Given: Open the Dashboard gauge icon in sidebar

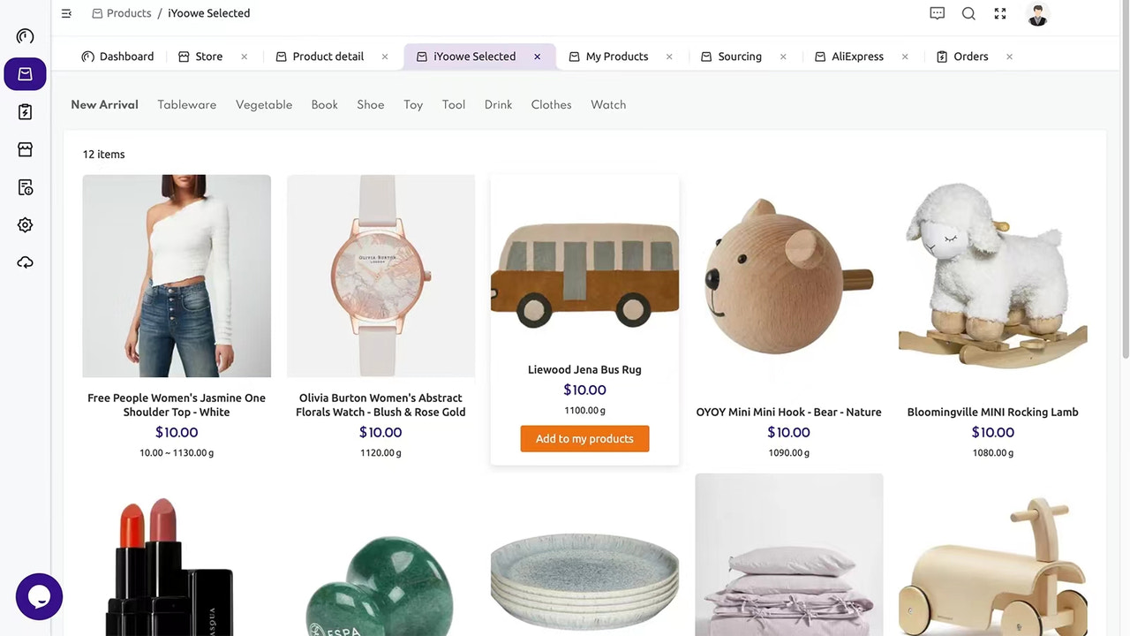Looking at the screenshot, I should [25, 35].
